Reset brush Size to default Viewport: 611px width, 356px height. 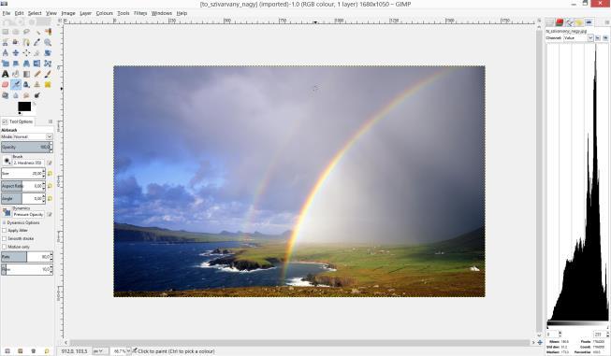[x=50, y=174]
